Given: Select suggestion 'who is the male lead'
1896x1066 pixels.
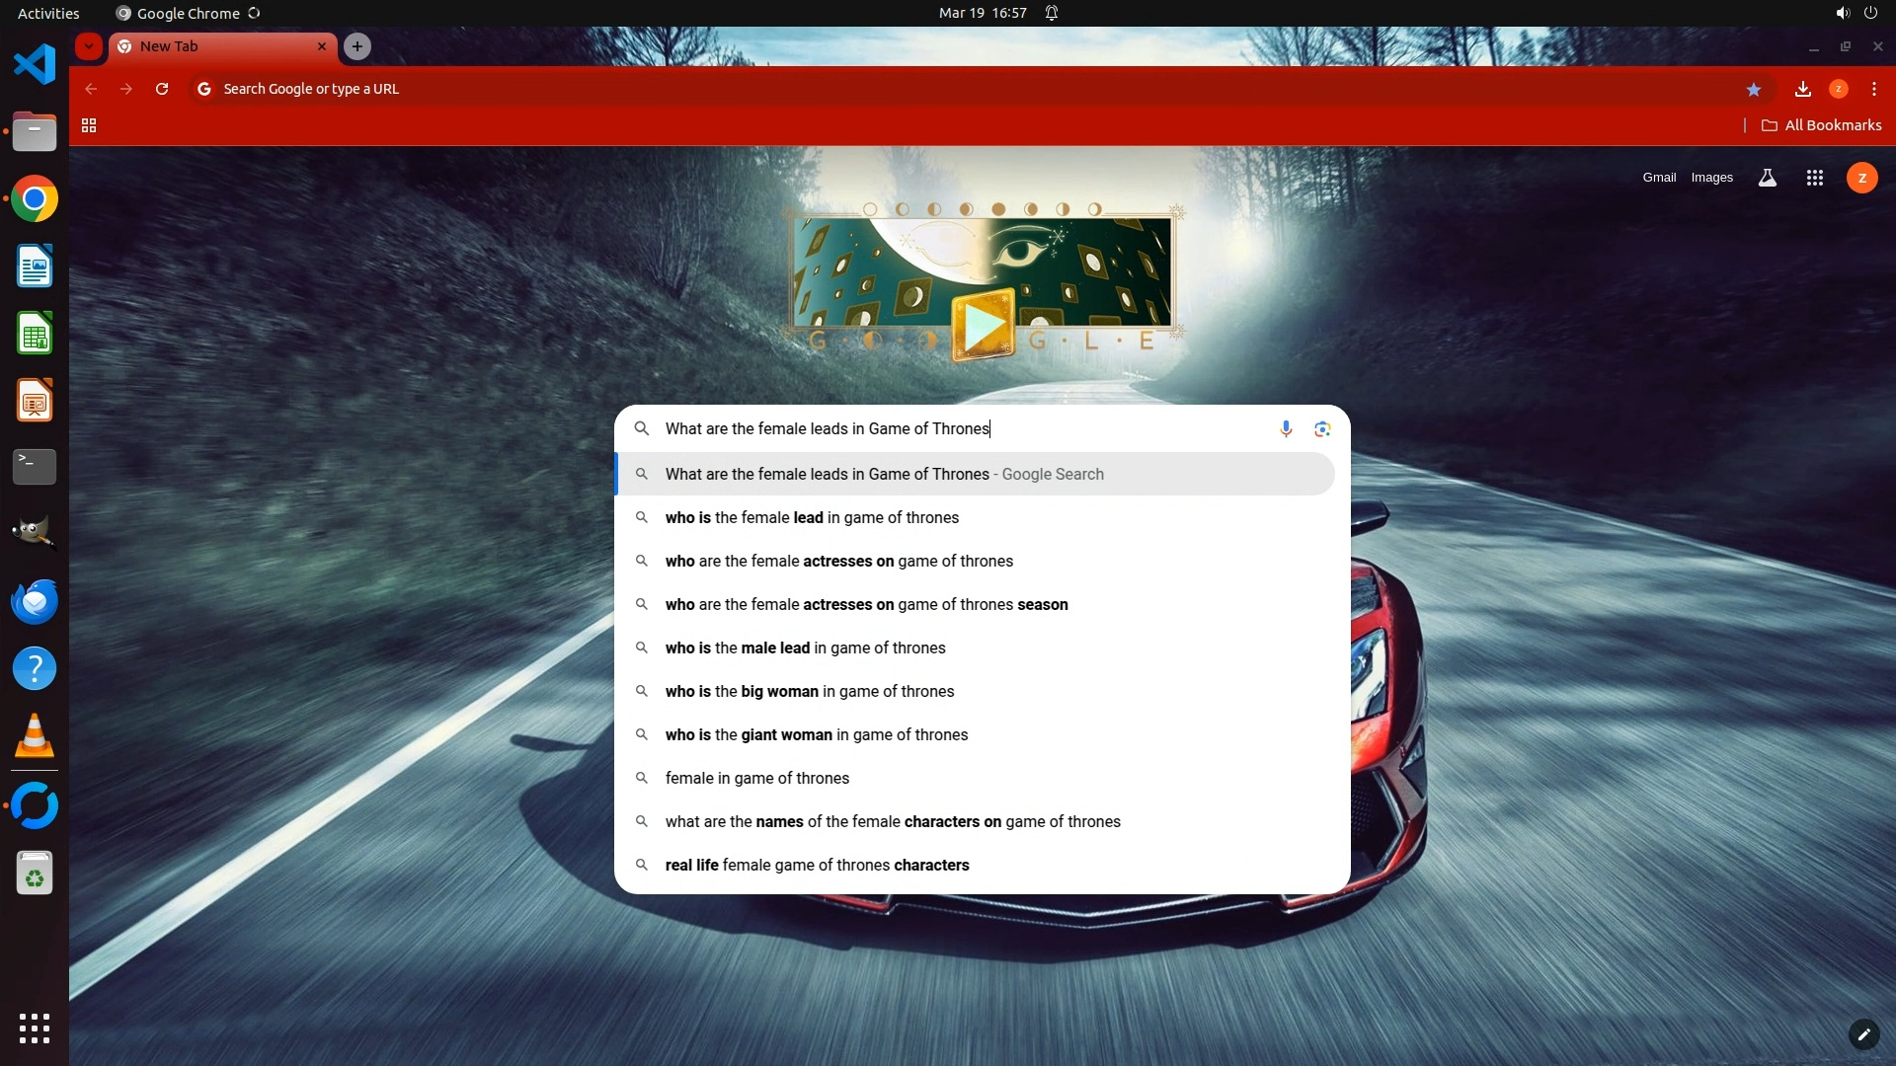Looking at the screenshot, I should pyautogui.click(x=805, y=647).
